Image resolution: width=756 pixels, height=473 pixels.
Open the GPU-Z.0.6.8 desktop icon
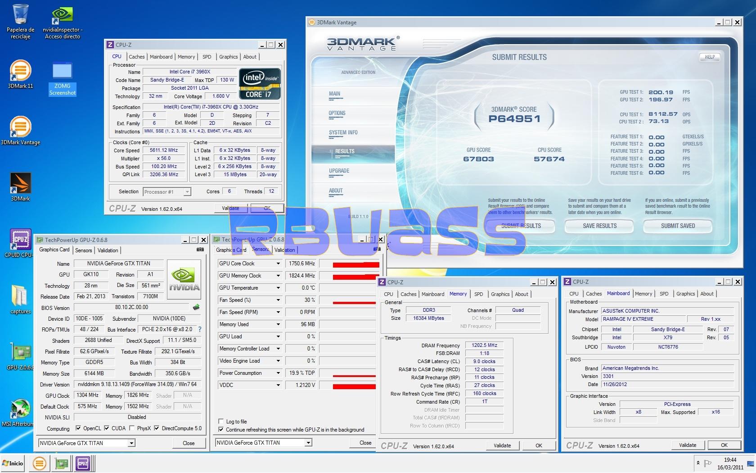coord(20,356)
